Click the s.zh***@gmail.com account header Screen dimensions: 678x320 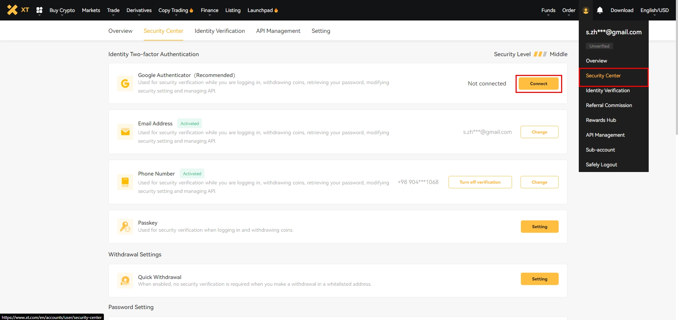point(614,32)
